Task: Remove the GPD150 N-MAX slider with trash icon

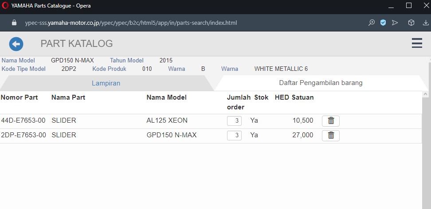Action: point(330,135)
